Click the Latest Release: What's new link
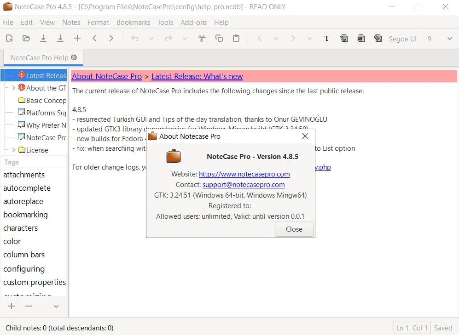Screen dimensions: 459x335 [197, 76]
